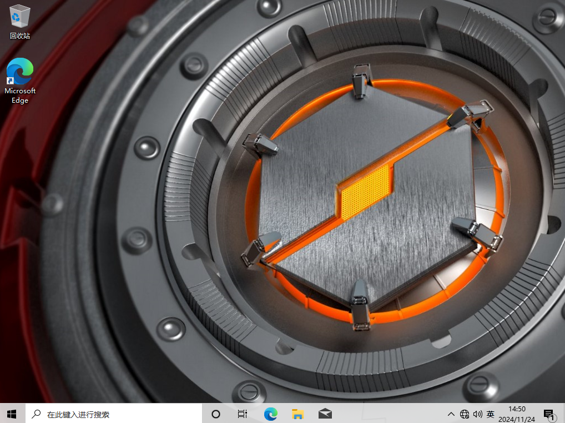The height and width of the screenshot is (423, 565).
Task: Open the notification action center
Action: click(x=549, y=414)
